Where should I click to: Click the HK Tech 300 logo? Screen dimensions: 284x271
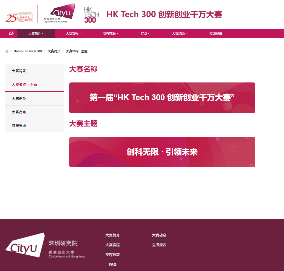[91, 15]
